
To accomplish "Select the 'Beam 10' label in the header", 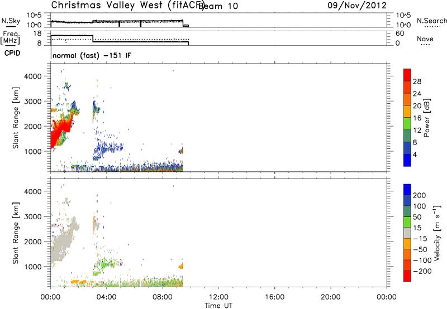I will tap(218, 6).
